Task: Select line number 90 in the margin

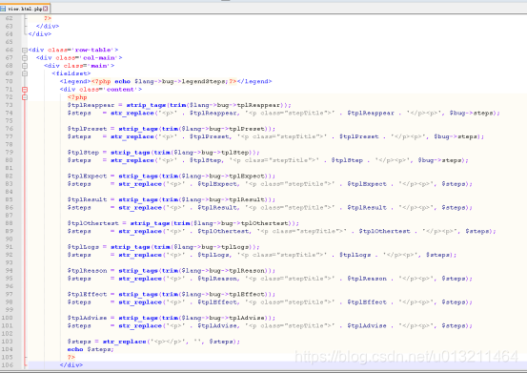Action: [x=10, y=239]
